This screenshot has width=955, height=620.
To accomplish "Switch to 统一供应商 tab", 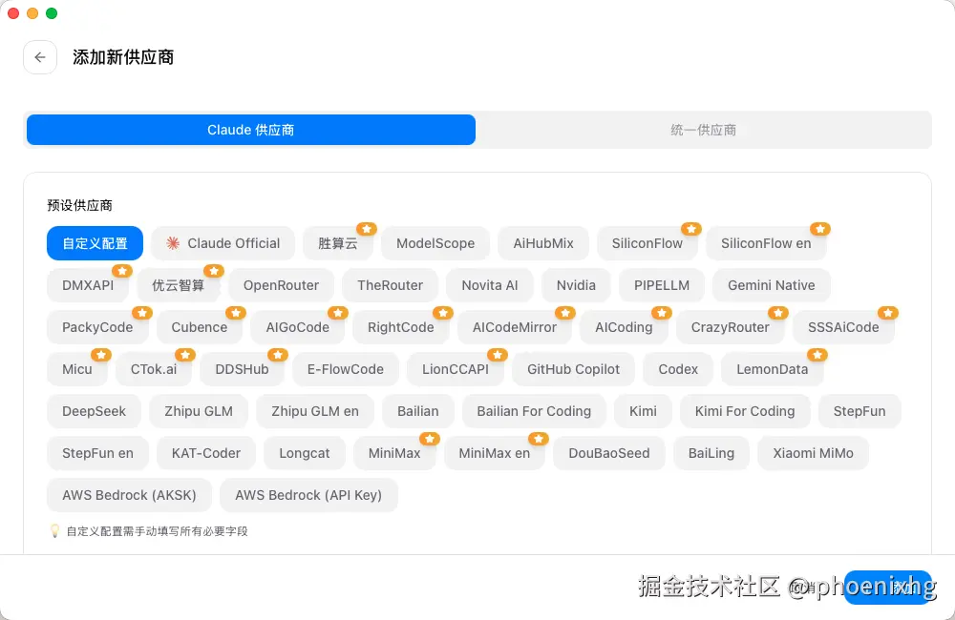I will point(704,130).
